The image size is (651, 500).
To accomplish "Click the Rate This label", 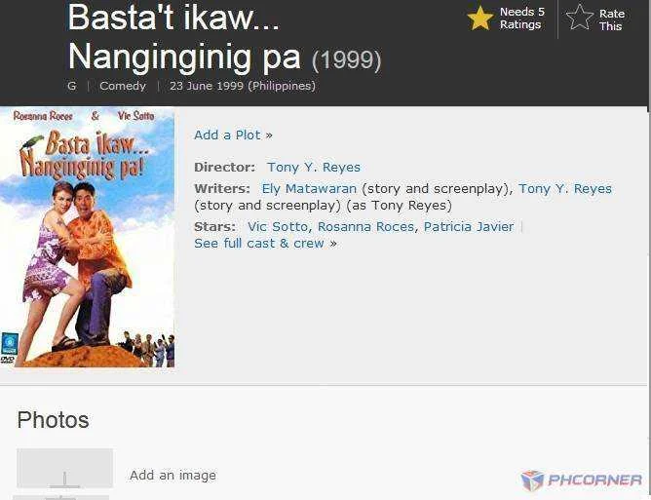I will [x=612, y=19].
